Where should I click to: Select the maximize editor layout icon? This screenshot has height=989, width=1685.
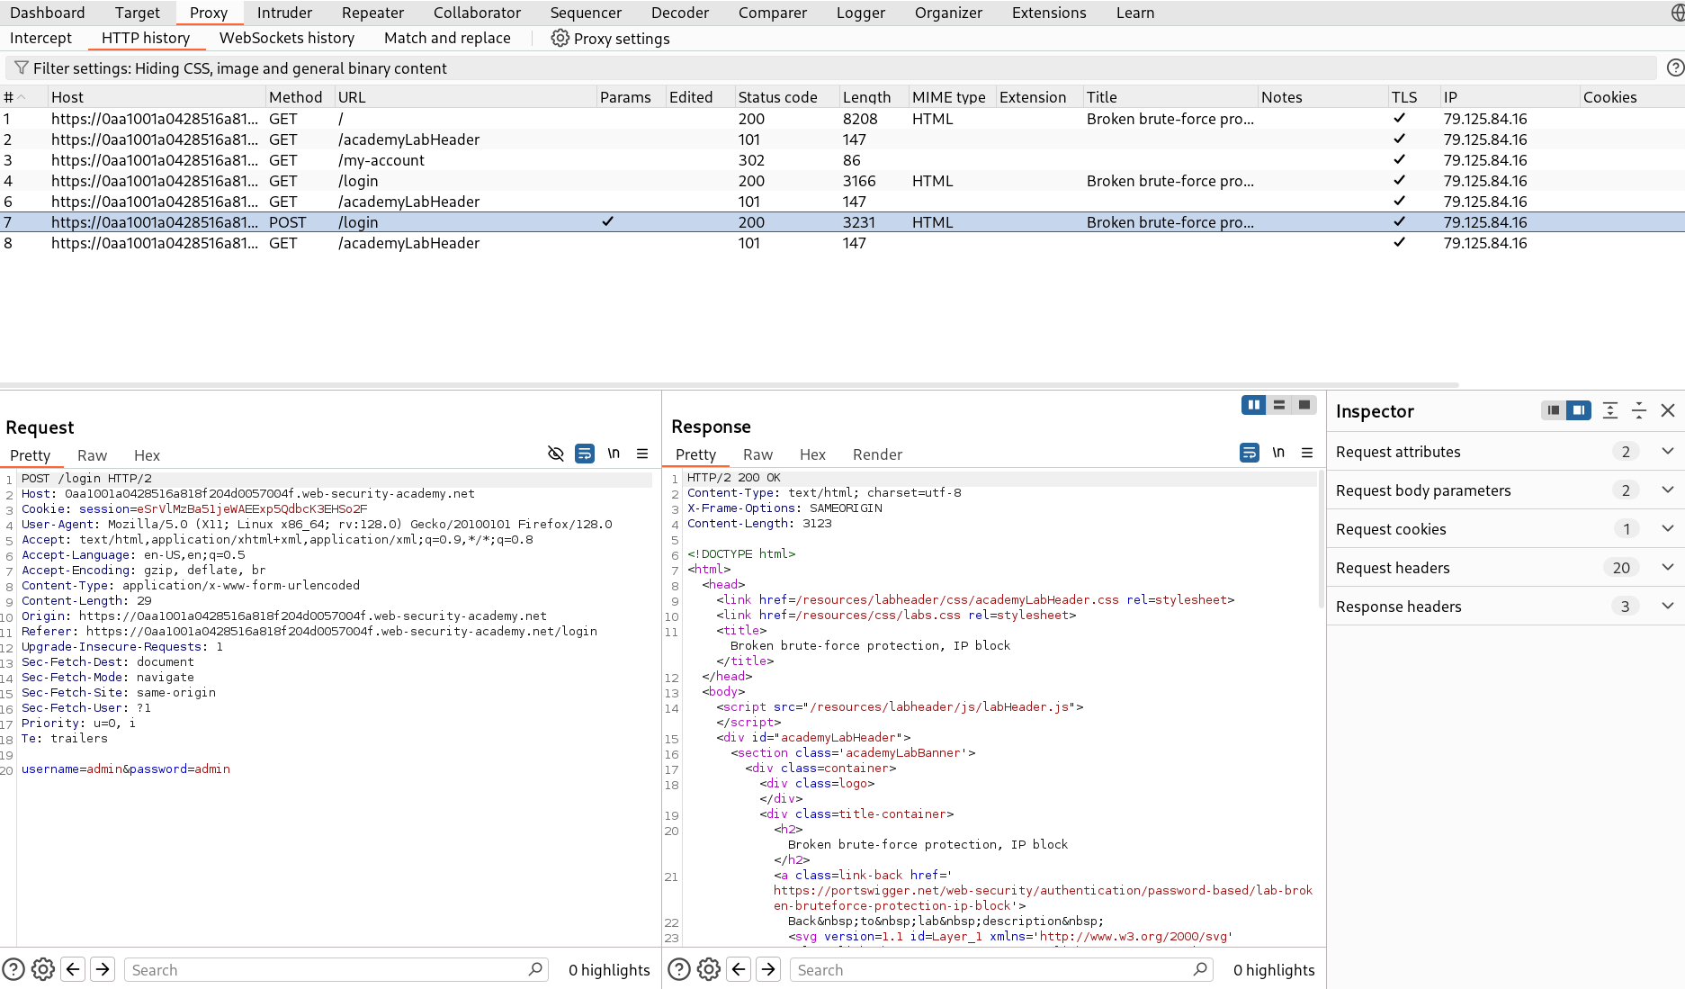[1304, 404]
